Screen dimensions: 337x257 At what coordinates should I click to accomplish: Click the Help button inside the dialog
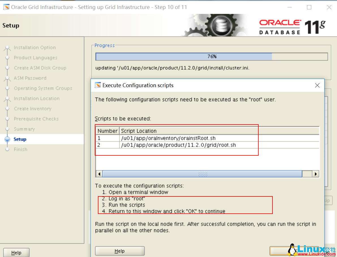coord(119,251)
